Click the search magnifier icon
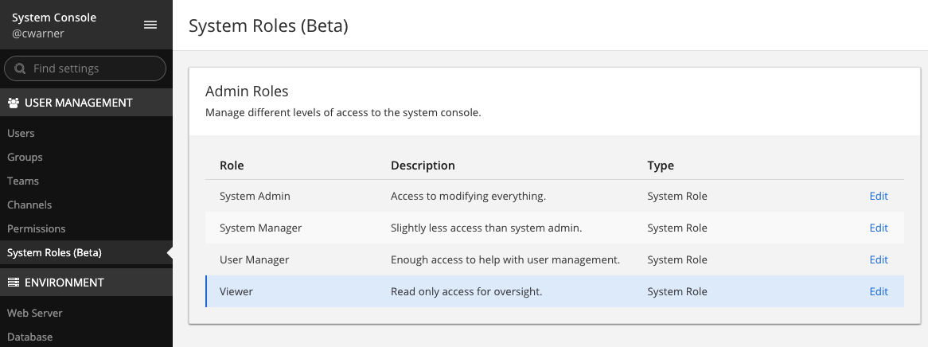The width and height of the screenshot is (928, 347). tap(20, 69)
